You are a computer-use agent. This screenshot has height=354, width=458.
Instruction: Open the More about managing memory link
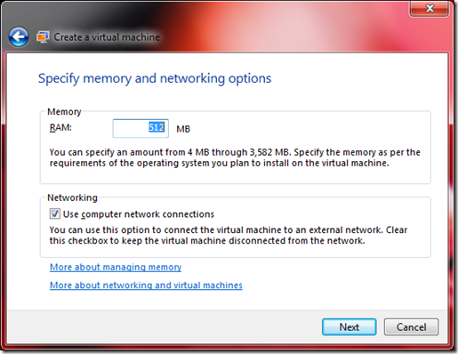pos(116,267)
